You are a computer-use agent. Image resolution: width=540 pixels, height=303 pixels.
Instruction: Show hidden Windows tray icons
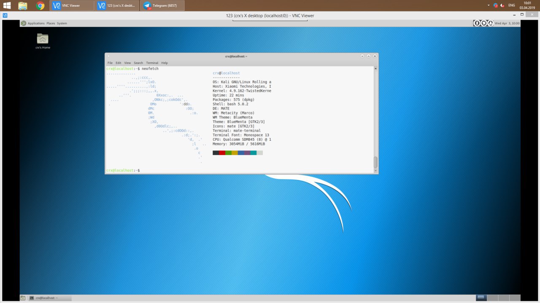pos(489,5)
